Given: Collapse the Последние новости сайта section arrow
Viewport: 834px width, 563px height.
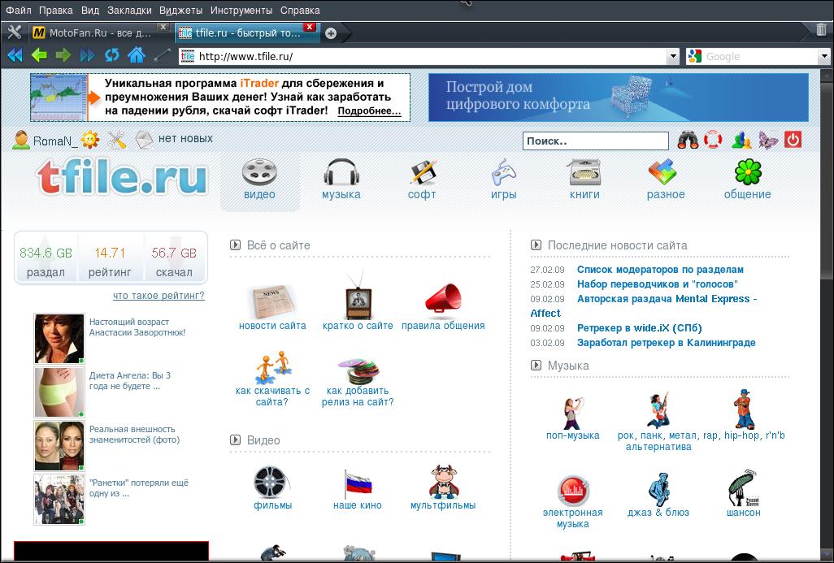Looking at the screenshot, I should pyautogui.click(x=536, y=245).
